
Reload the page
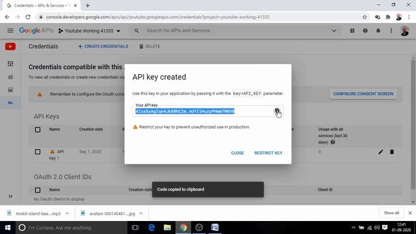tap(28, 17)
